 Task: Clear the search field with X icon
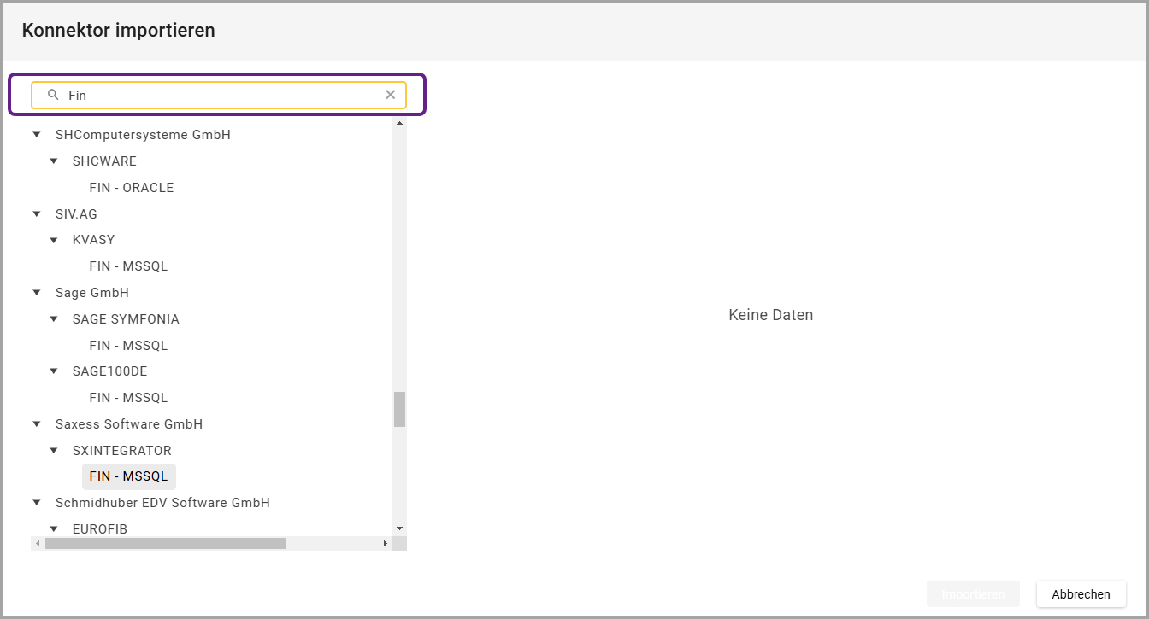point(391,95)
